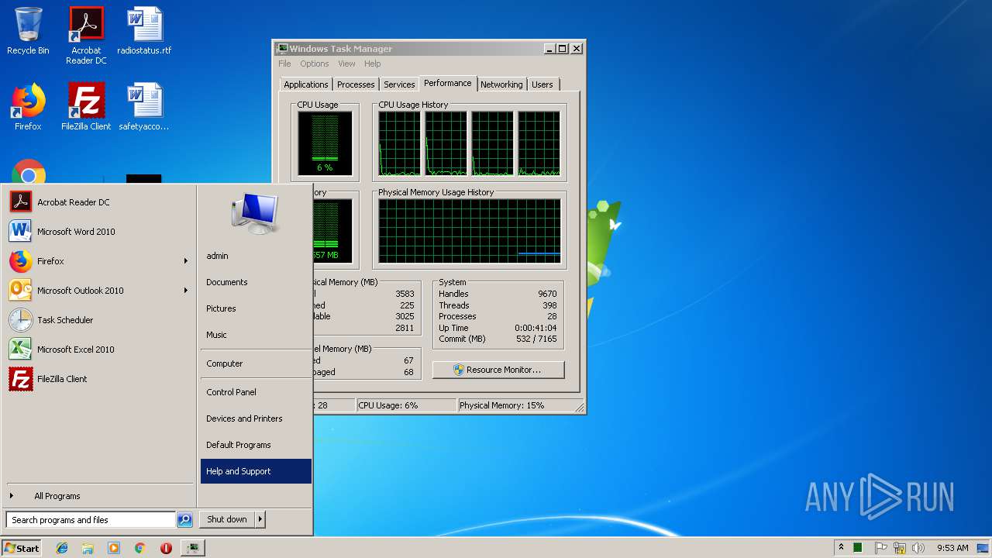Viewport: 992px width, 558px height.
Task: Open Task Manager Help menu
Action: [372, 64]
